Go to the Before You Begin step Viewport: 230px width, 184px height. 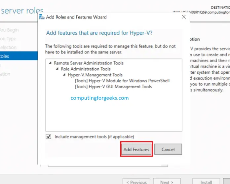tap(9, 30)
